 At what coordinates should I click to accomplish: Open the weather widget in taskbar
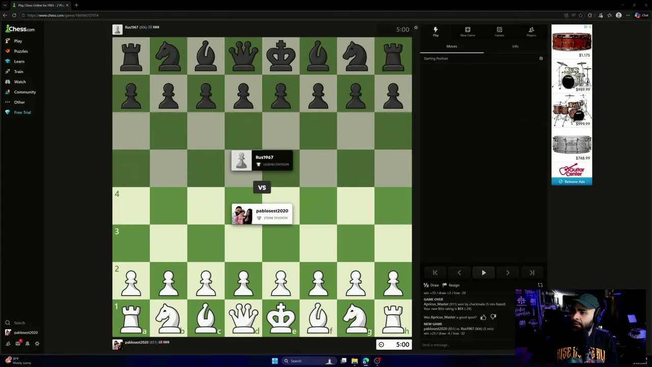[x=18, y=361]
